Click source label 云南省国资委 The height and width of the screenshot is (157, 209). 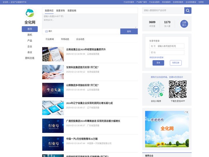tap(93, 54)
